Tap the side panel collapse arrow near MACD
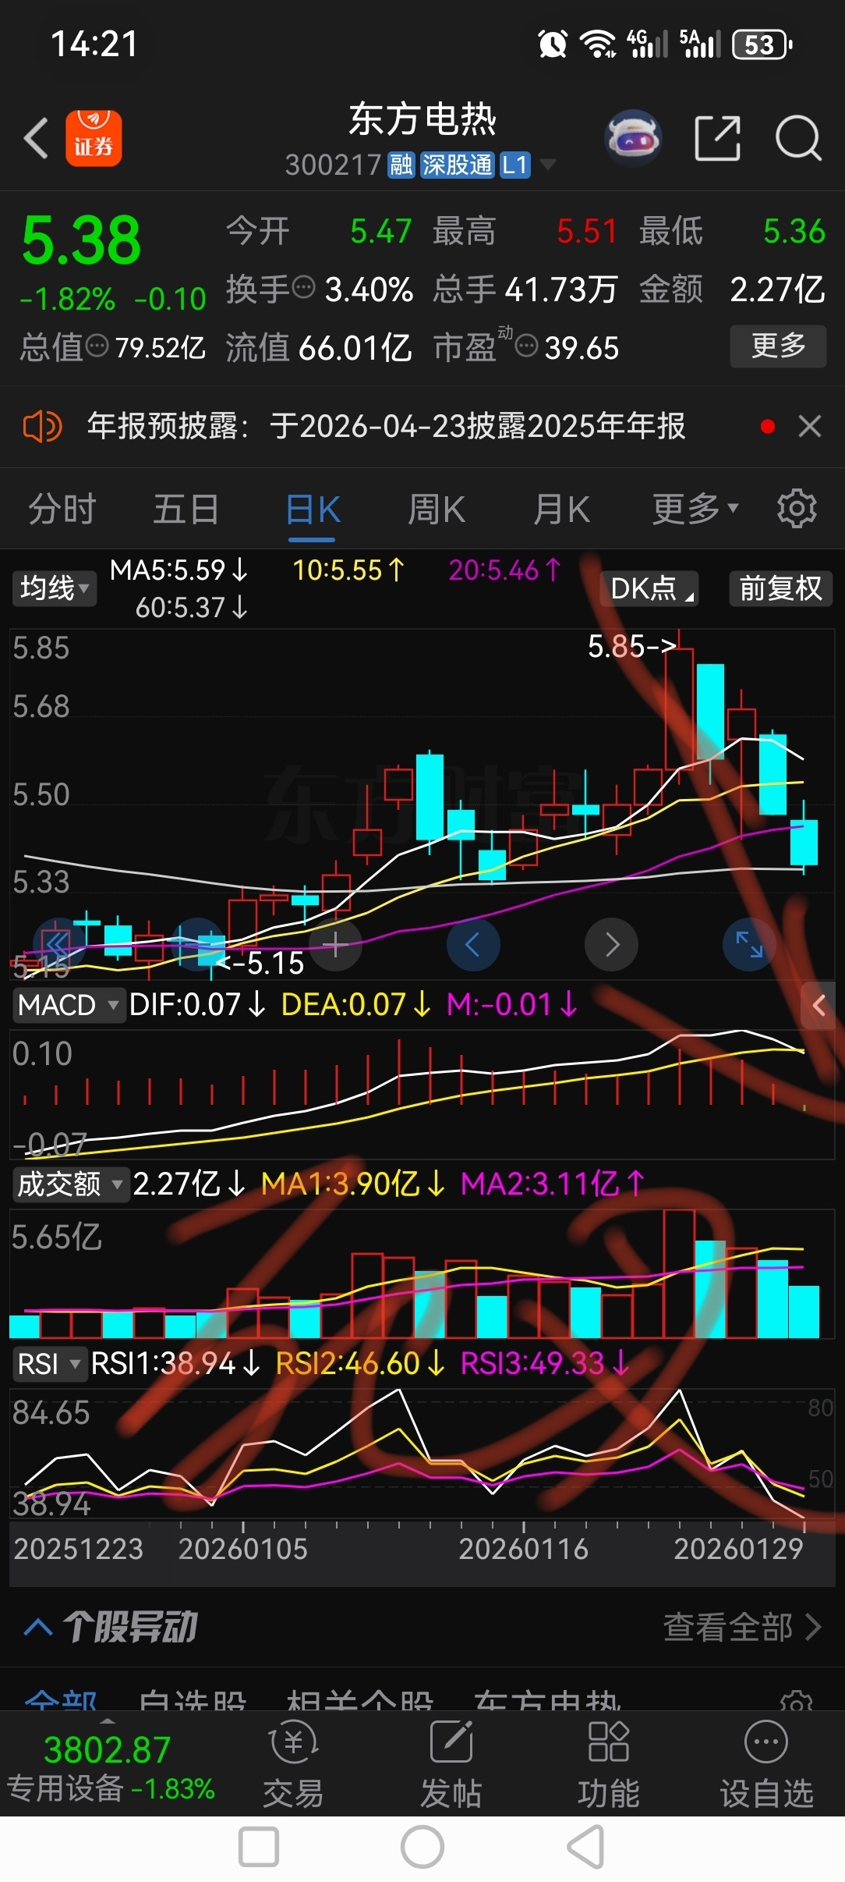The width and height of the screenshot is (845, 1882). pyautogui.click(x=818, y=1005)
